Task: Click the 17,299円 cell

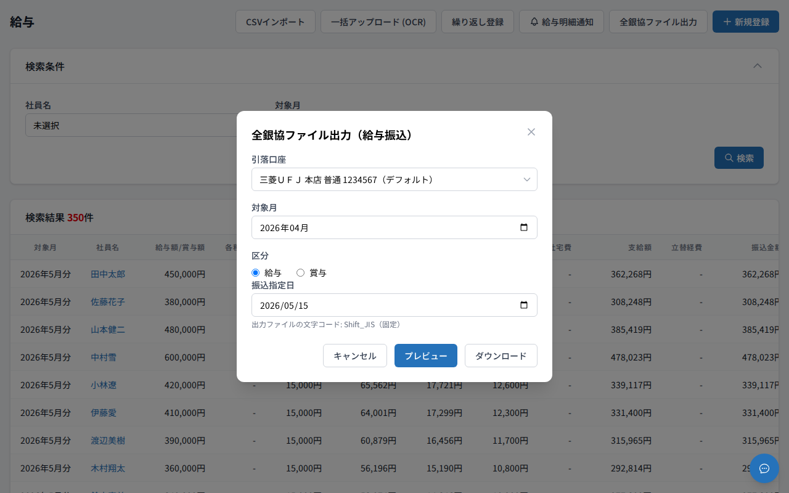Action: [444, 412]
